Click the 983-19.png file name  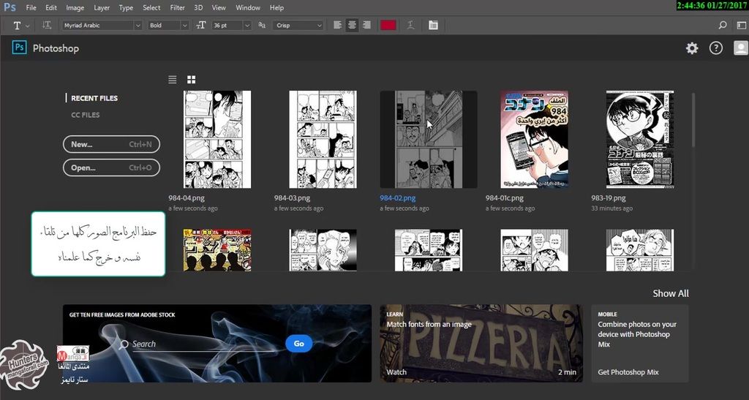click(x=609, y=198)
